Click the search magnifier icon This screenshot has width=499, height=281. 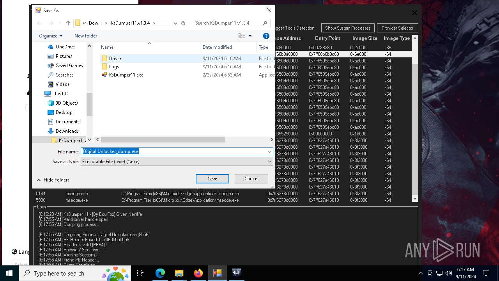265,23
